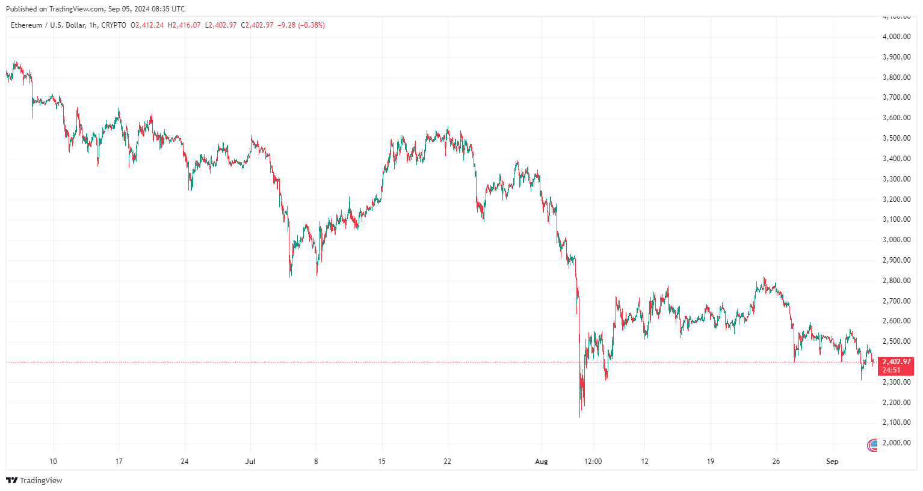Click the 3,800.00 price axis label
This screenshot has height=491, width=923.
point(897,78)
